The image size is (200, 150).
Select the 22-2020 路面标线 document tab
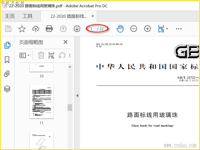click(68, 16)
